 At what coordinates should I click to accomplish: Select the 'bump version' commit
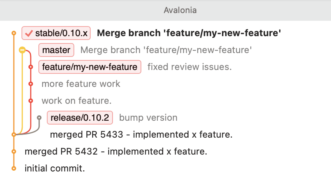[x=148, y=118]
